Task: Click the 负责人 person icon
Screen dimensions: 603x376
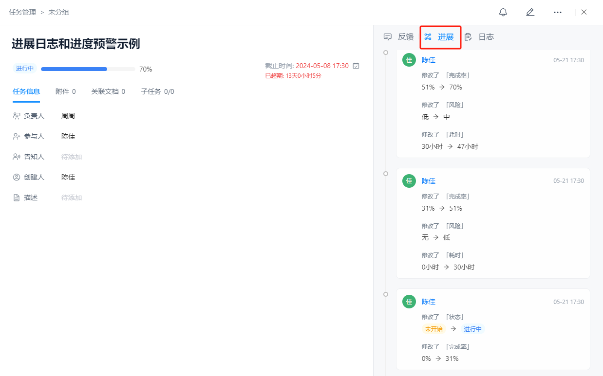Action: click(17, 116)
